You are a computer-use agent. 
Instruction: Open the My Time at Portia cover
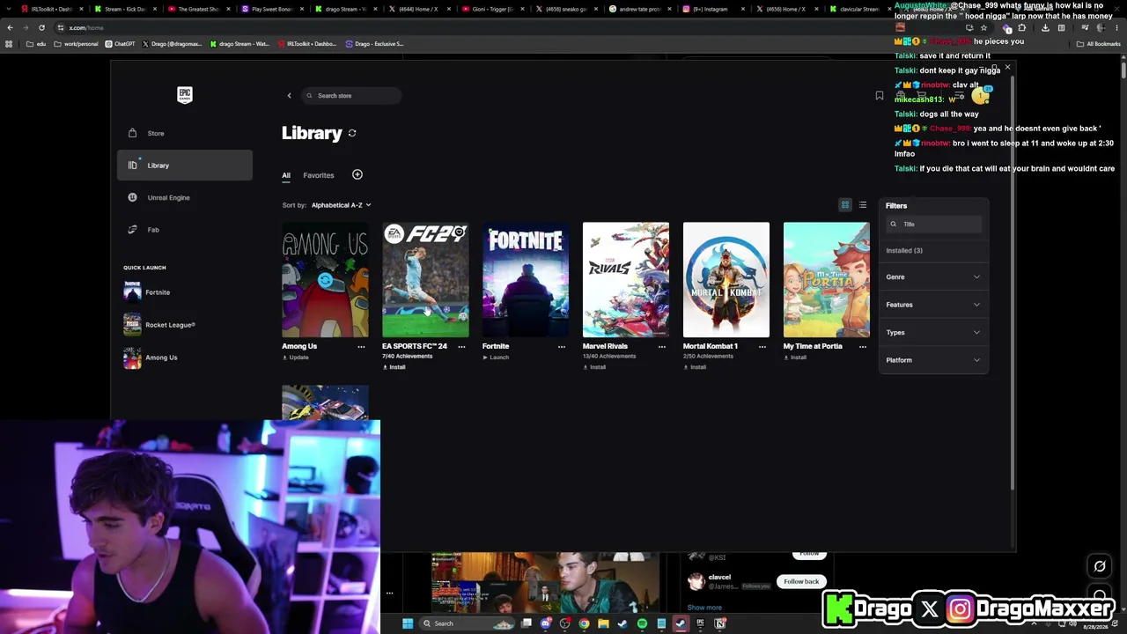[827, 280]
